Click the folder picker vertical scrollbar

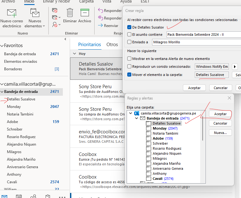[x=203, y=128]
